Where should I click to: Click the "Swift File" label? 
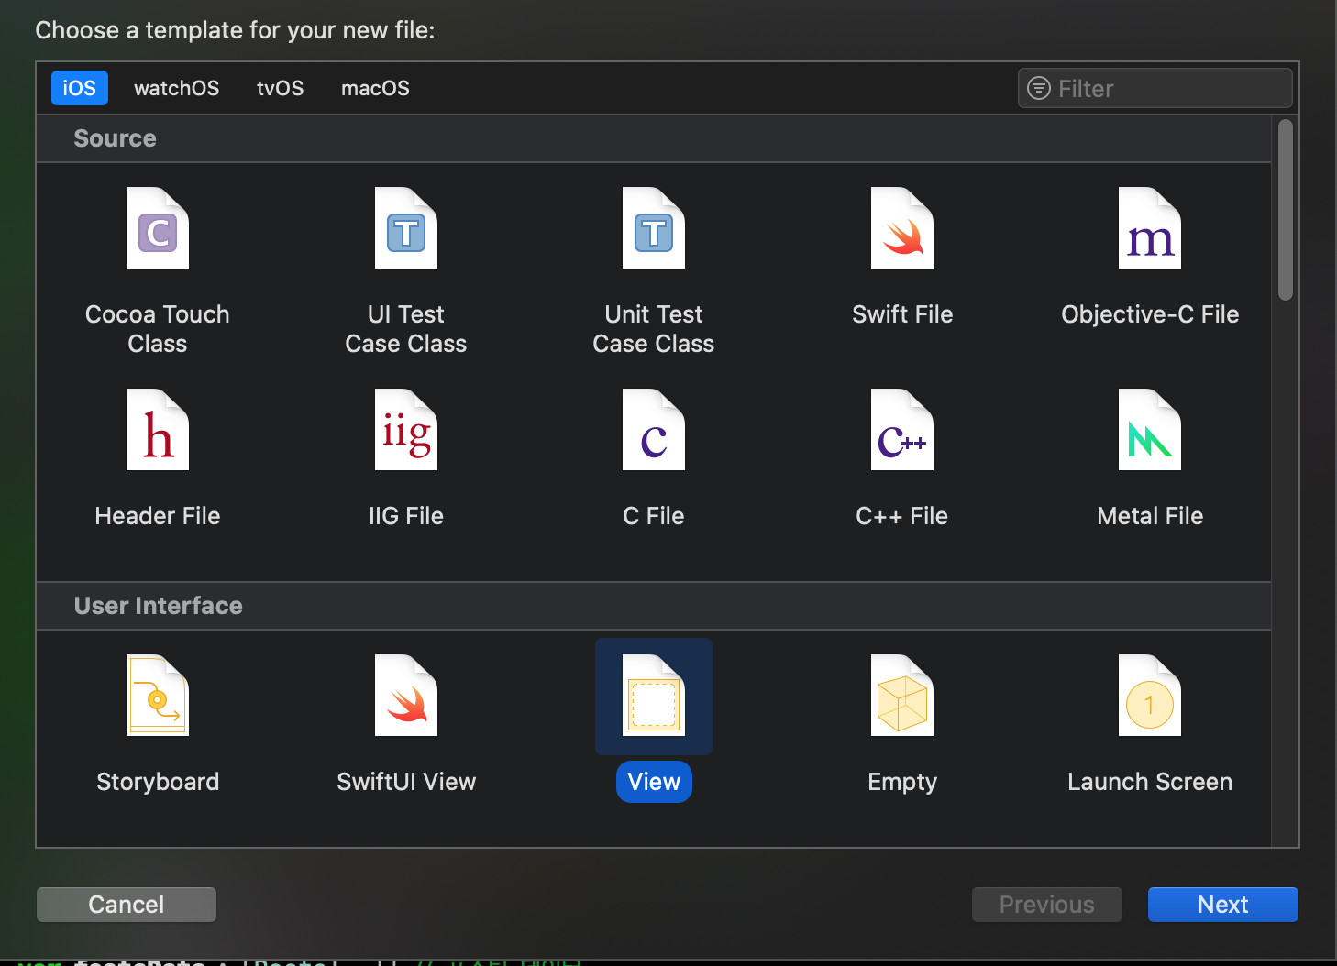click(902, 314)
